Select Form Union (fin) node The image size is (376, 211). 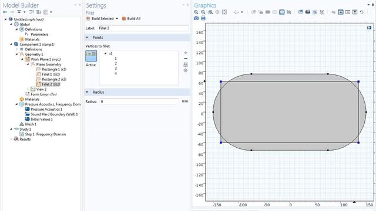tap(43, 94)
